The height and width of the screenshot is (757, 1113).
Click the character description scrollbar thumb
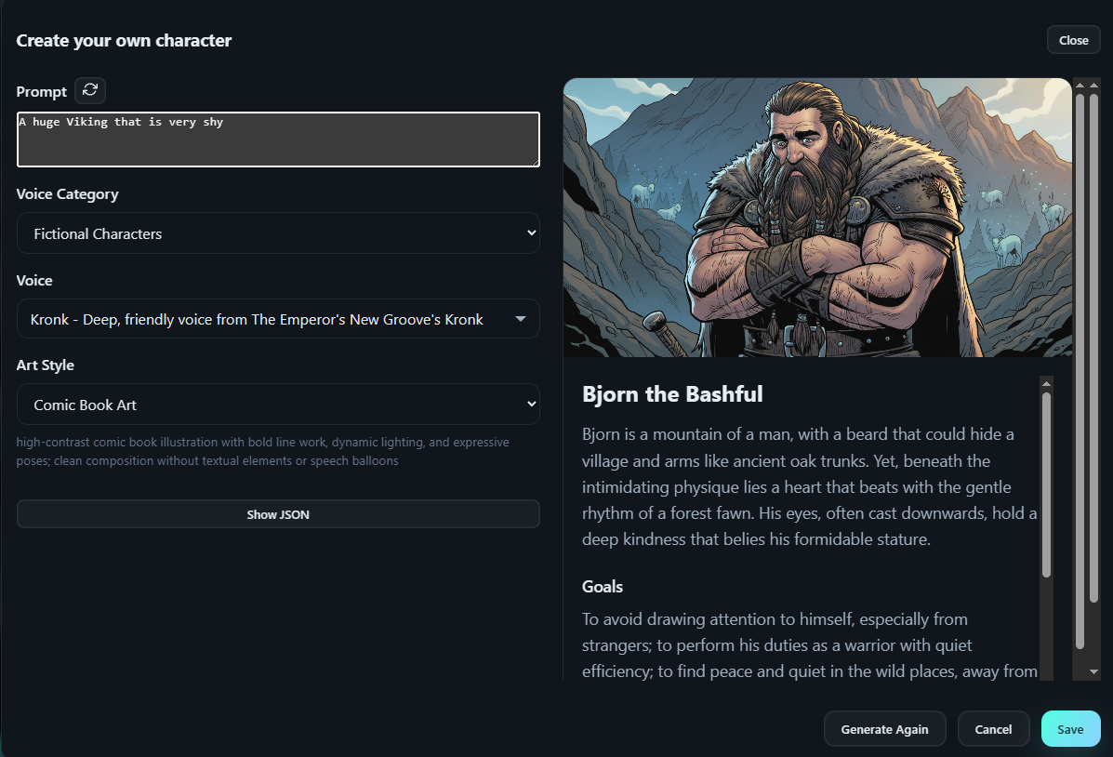click(x=1046, y=484)
